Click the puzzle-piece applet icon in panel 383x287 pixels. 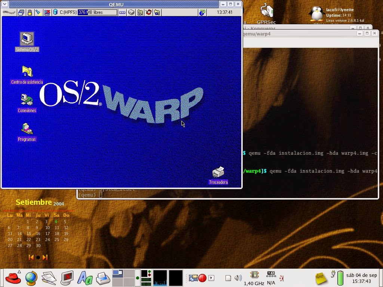click(193, 278)
